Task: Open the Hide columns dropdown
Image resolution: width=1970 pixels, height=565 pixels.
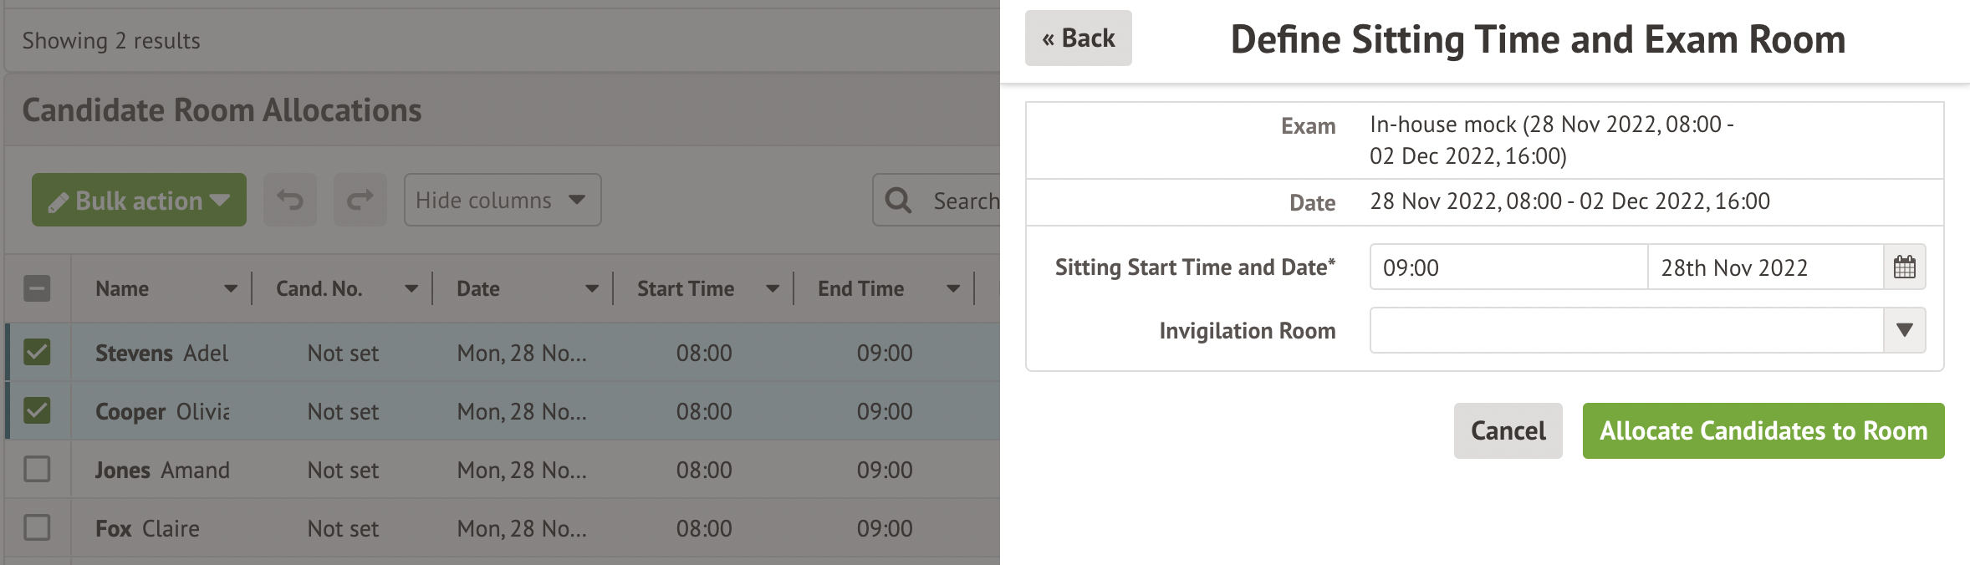Action: click(x=502, y=200)
